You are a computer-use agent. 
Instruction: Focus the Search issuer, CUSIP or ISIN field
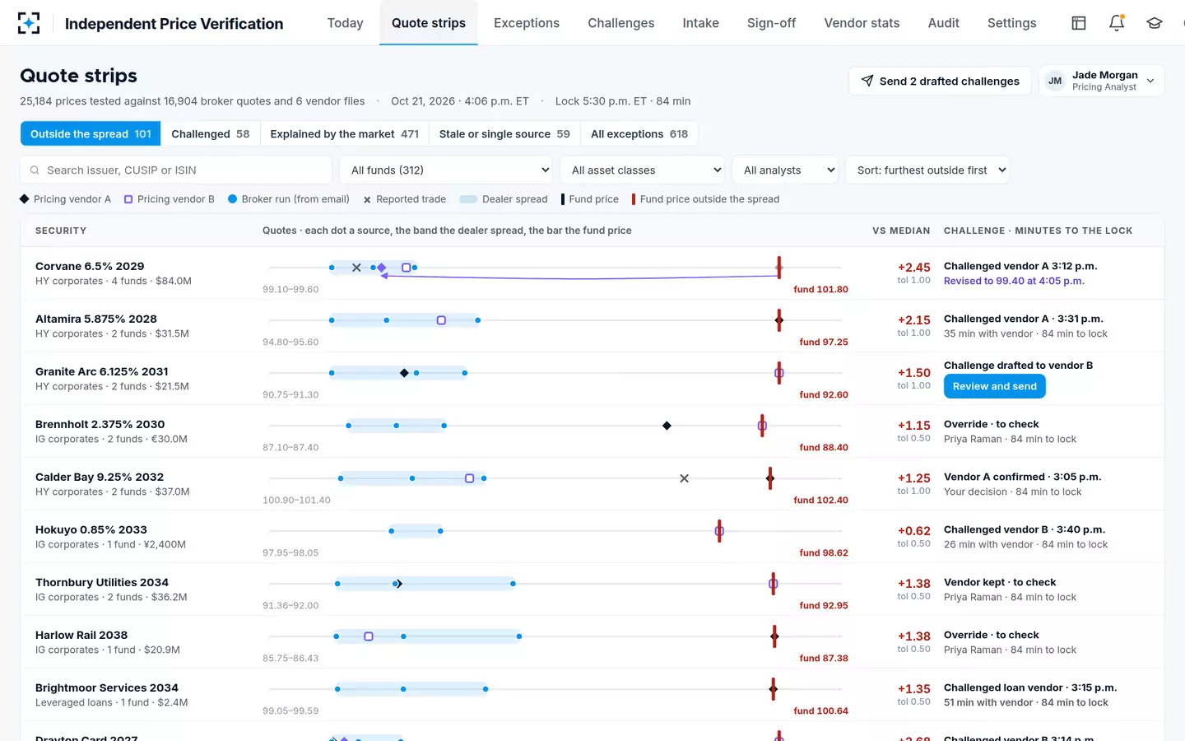pyautogui.click(x=176, y=170)
